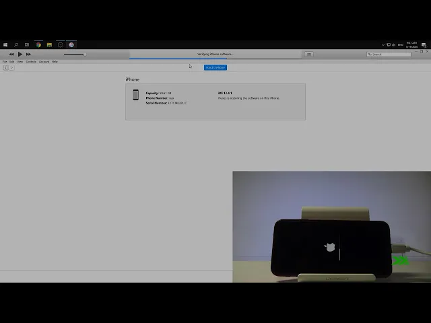This screenshot has width=431, height=323.
Task: Go forward with the right chevron button
Action: tap(11, 67)
